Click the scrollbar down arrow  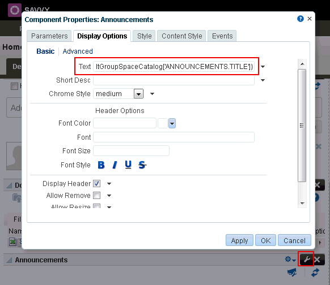point(302,204)
